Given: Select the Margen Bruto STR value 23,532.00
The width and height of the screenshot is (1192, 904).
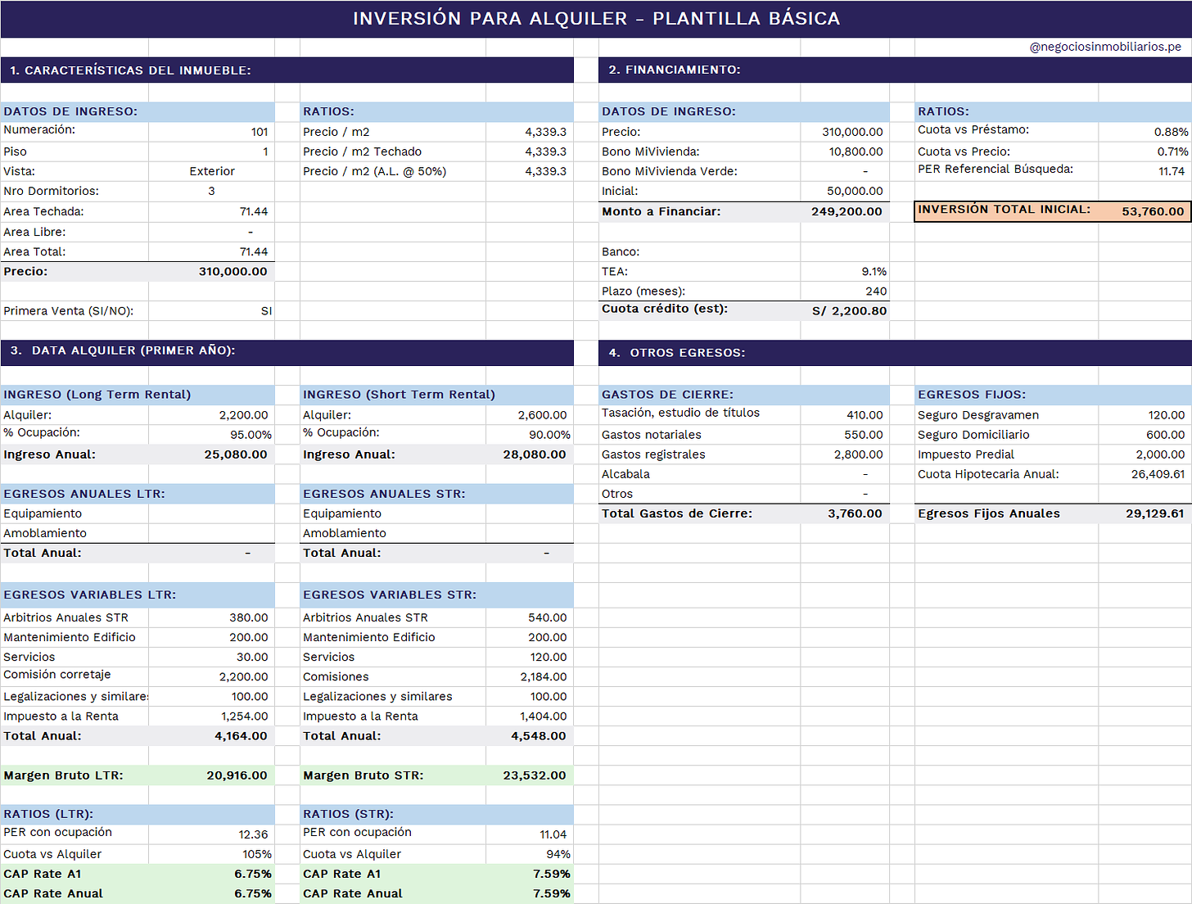Looking at the screenshot, I should coord(530,775).
